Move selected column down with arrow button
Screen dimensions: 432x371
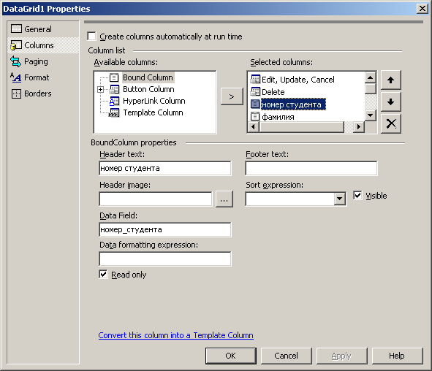click(390, 102)
